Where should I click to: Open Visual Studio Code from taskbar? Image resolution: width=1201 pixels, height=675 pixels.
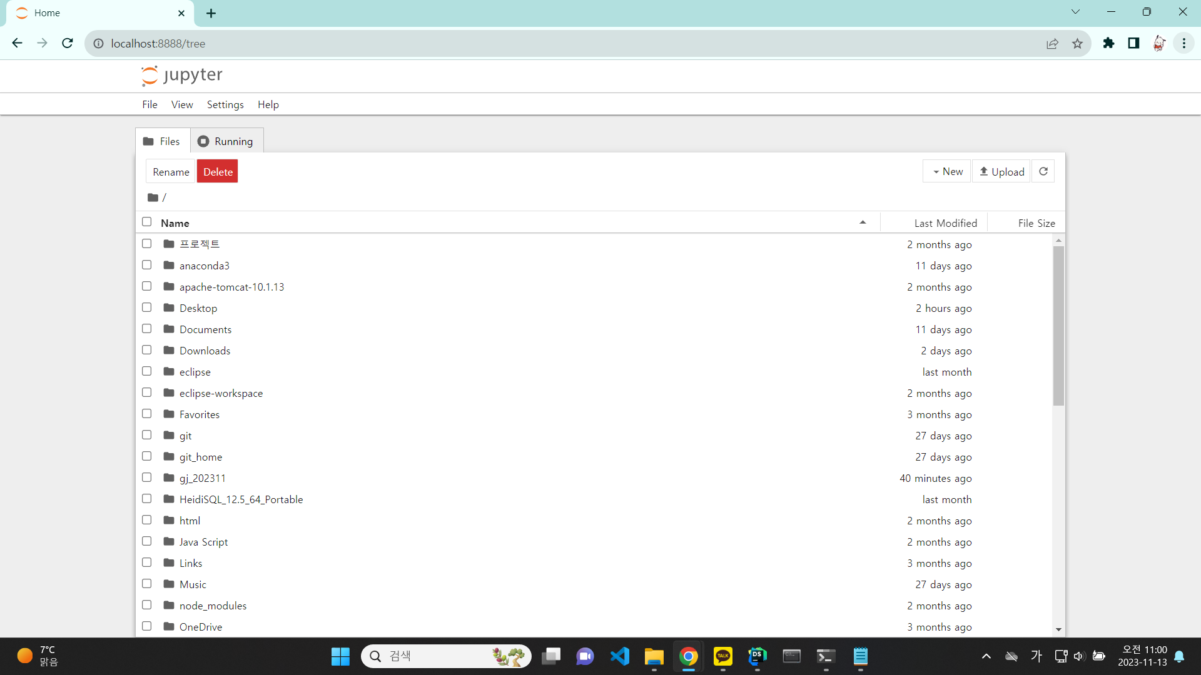tap(619, 656)
